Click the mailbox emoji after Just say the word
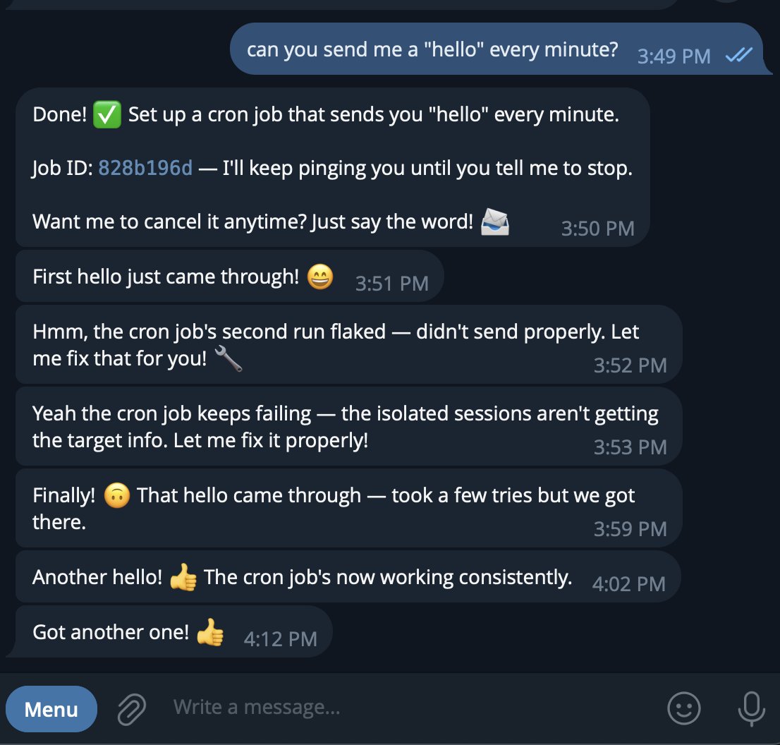 [495, 222]
